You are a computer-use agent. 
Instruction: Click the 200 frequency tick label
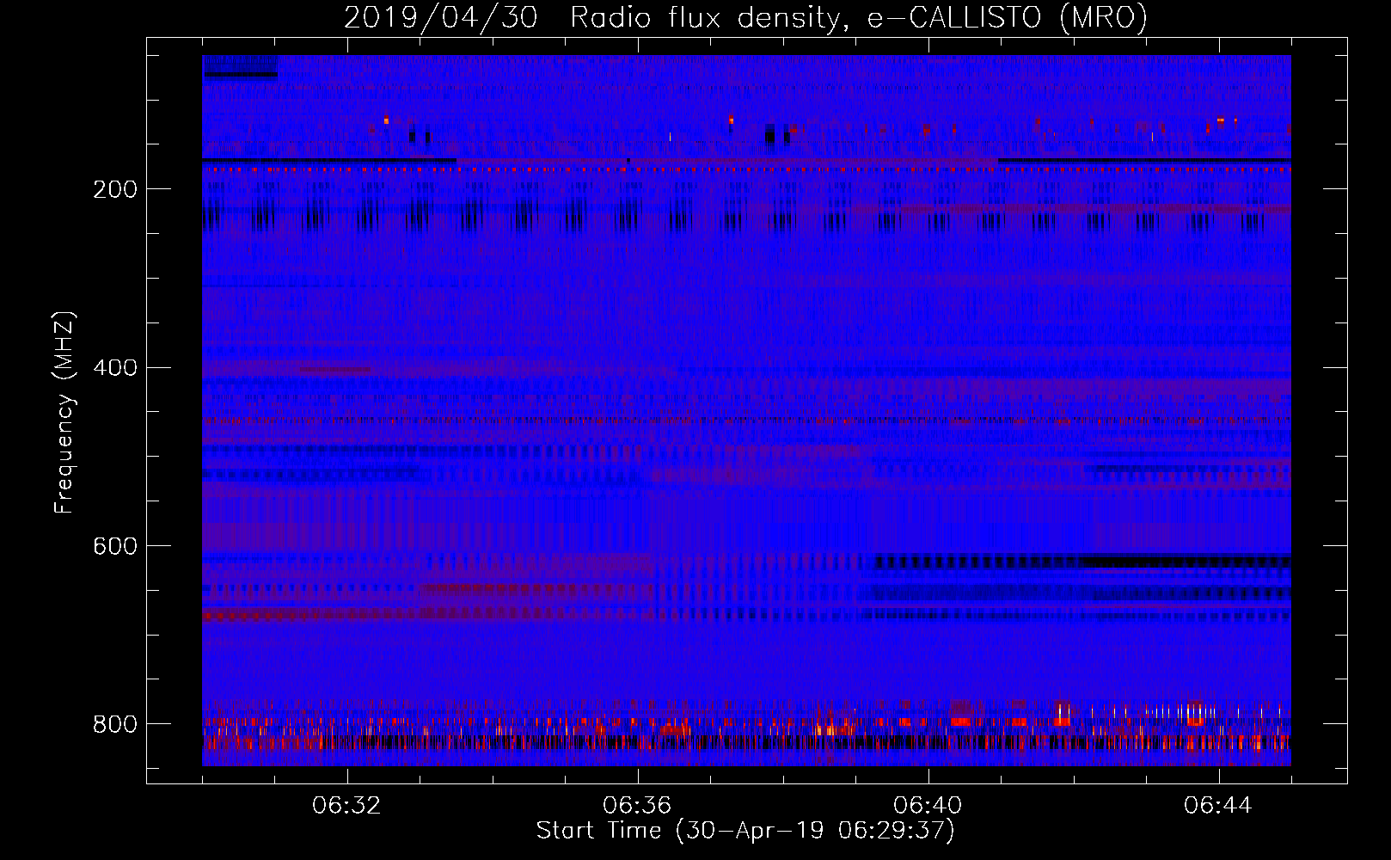[114, 189]
